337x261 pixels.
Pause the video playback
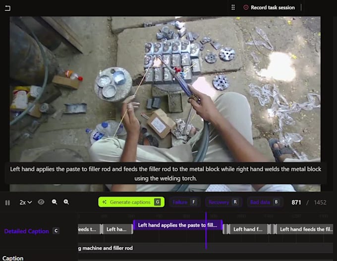point(7,202)
